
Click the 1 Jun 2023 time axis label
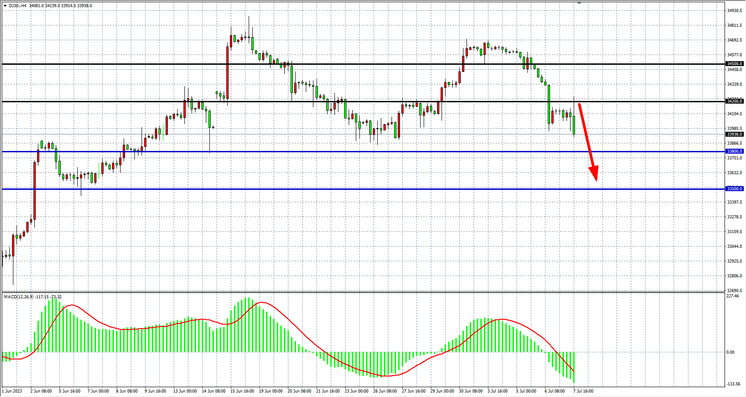[x=12, y=391]
